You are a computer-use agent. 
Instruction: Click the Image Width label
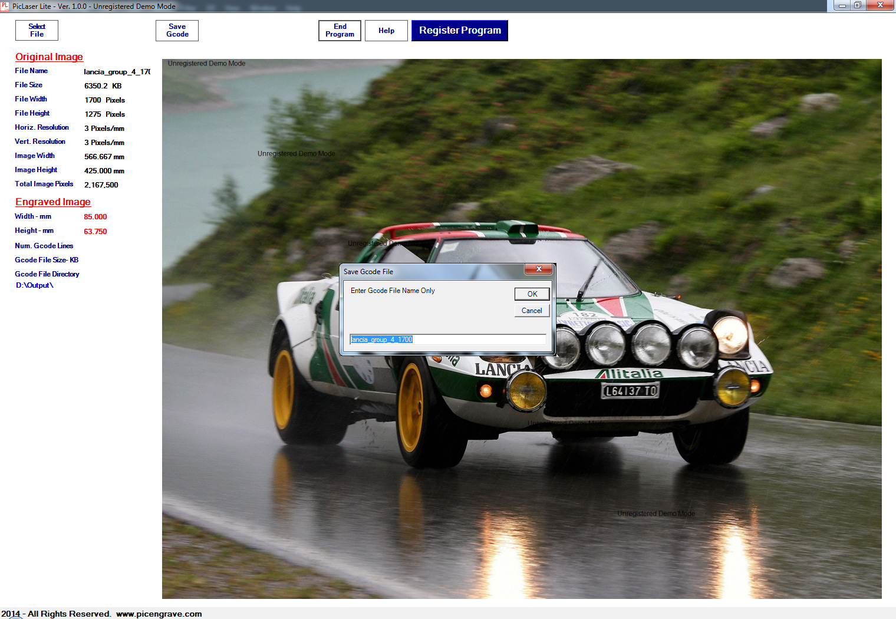[x=35, y=156]
